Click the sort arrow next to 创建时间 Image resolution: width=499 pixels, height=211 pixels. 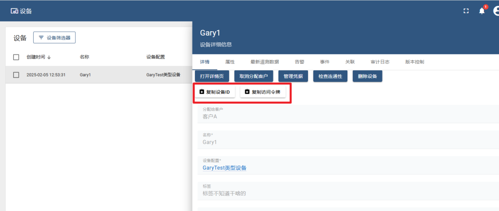click(49, 58)
